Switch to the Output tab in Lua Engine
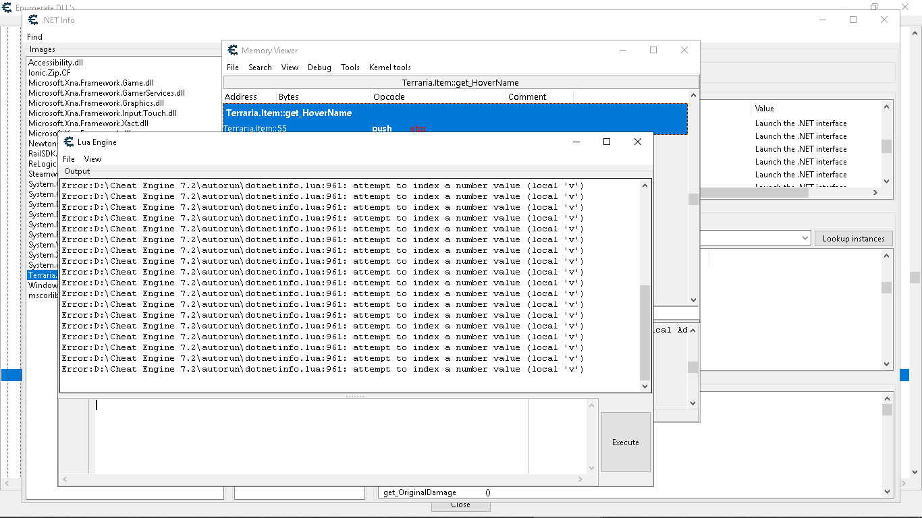Screen dimensions: 922x518 pos(76,171)
